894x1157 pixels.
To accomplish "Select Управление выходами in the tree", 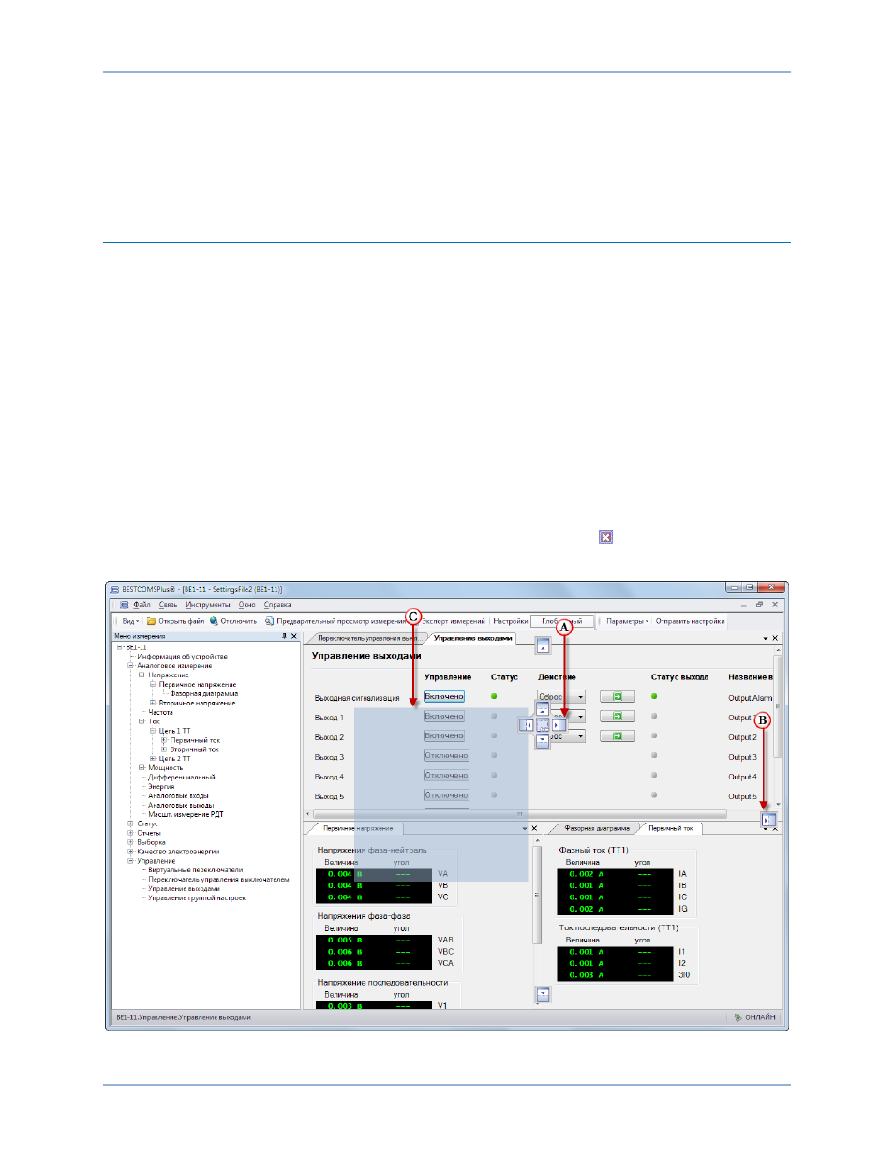I will point(184,889).
